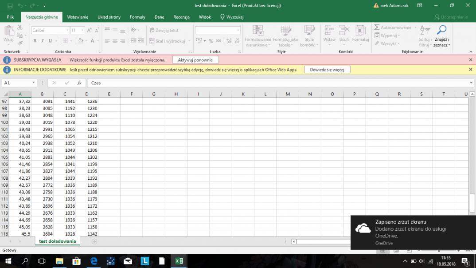Dismiss the yellow additional information banner

[x=471, y=70]
